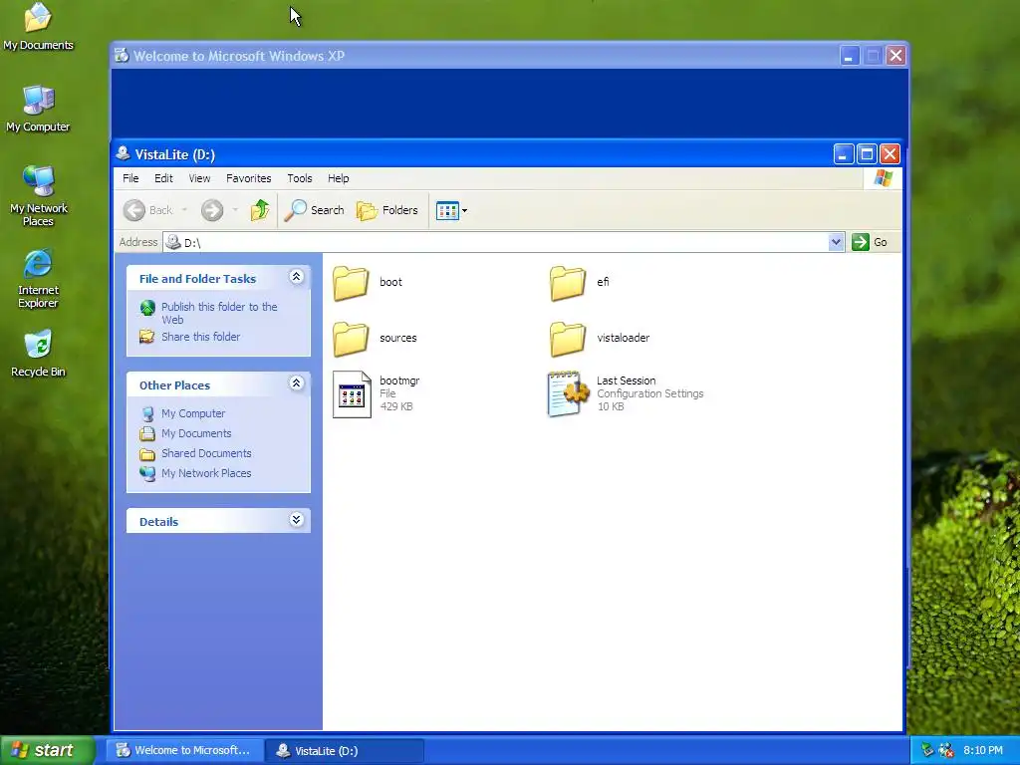Screen dimensions: 1020x765
Task: Go up one folder level
Action: [x=260, y=210]
